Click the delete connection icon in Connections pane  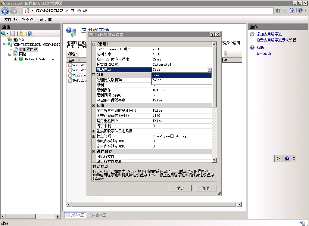30,33
